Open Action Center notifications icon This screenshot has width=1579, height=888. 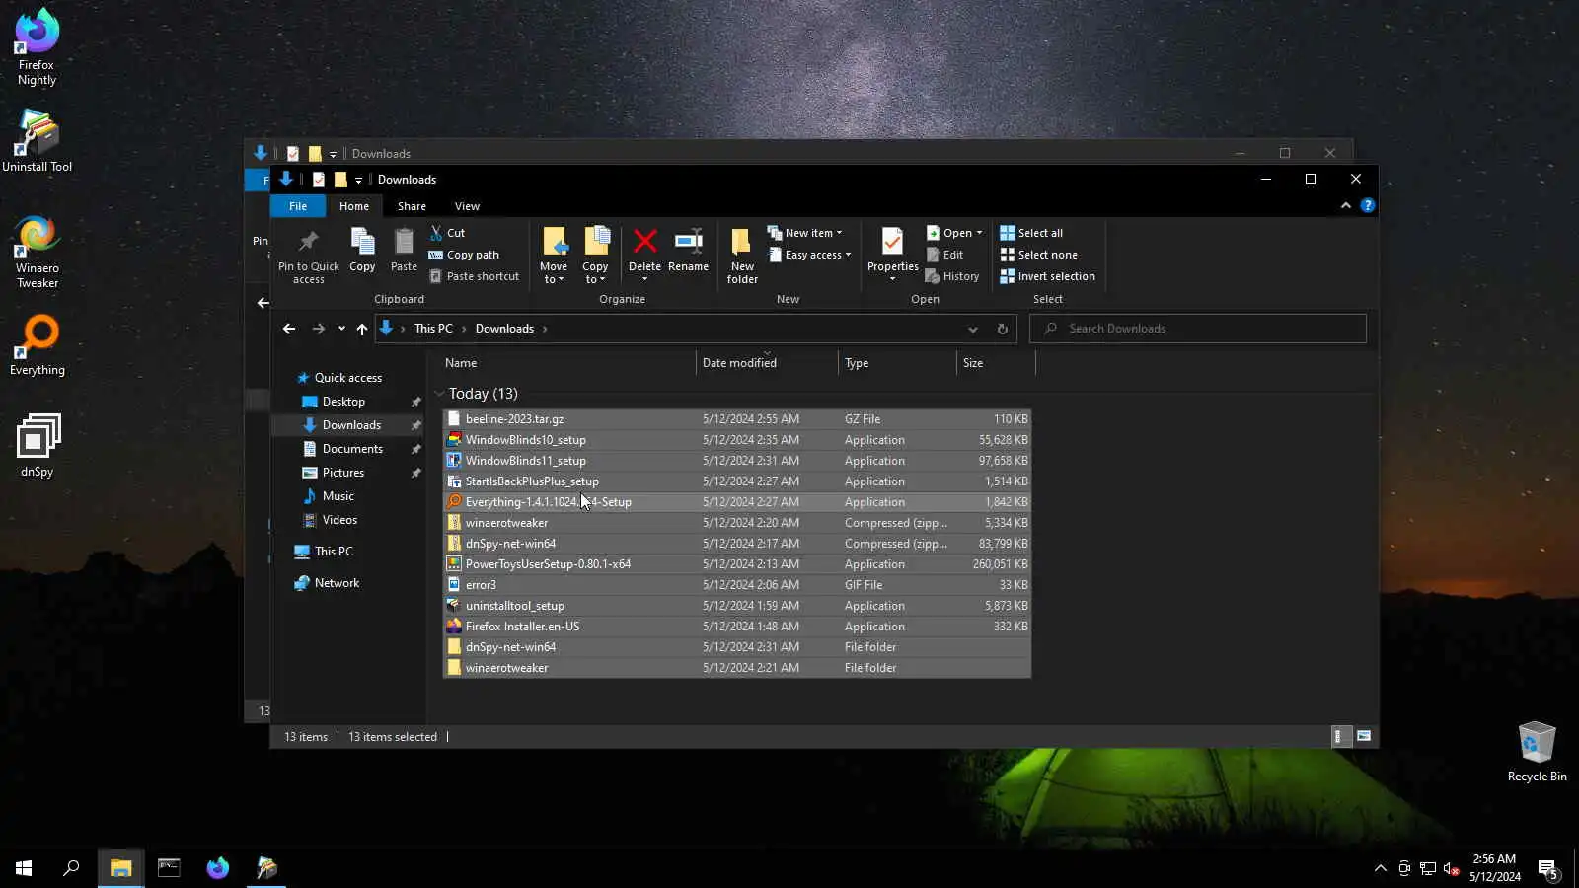1548,868
